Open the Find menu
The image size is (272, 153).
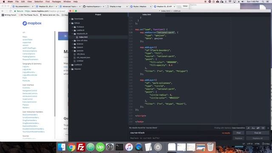point(48,2)
